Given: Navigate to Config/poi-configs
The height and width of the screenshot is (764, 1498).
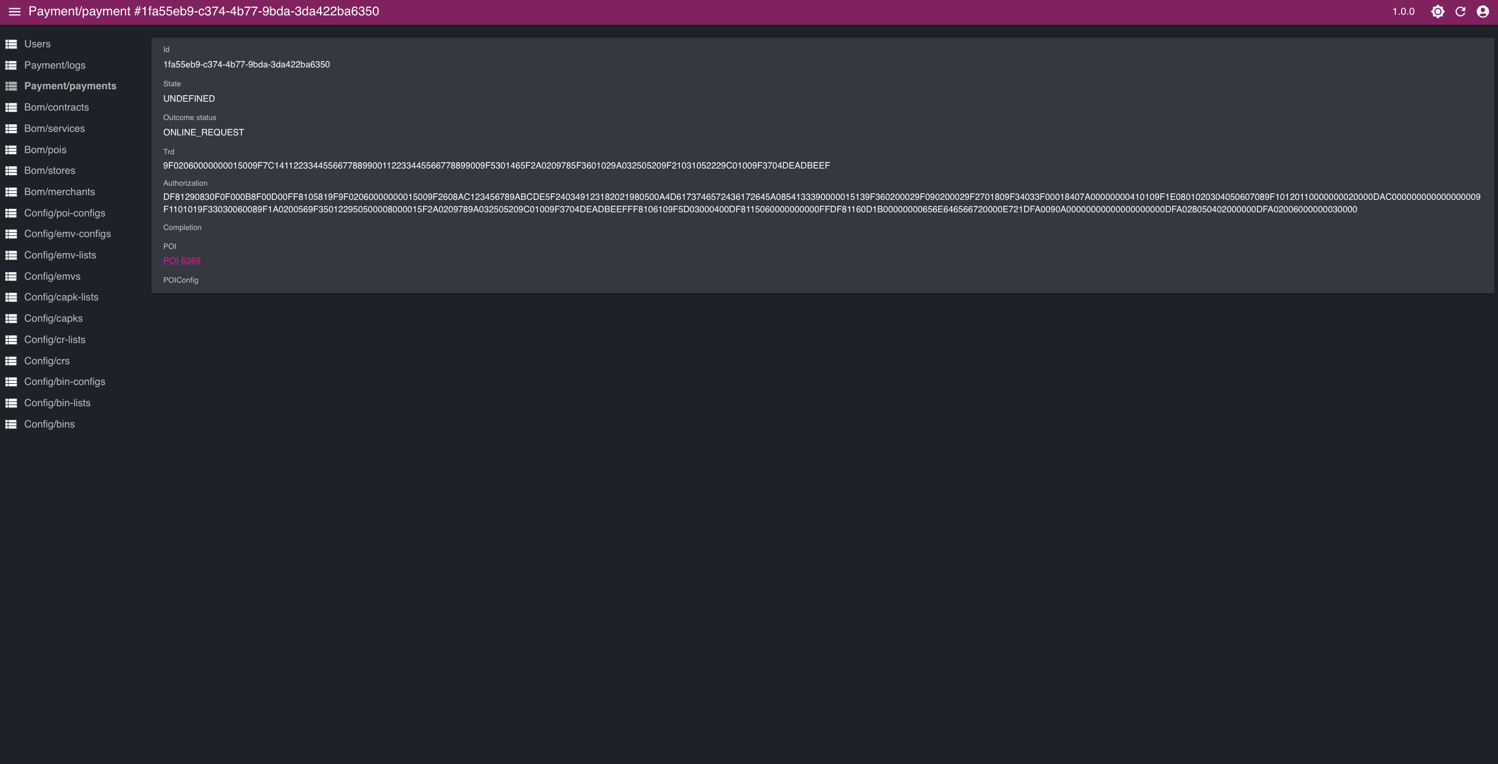Looking at the screenshot, I should pos(64,213).
